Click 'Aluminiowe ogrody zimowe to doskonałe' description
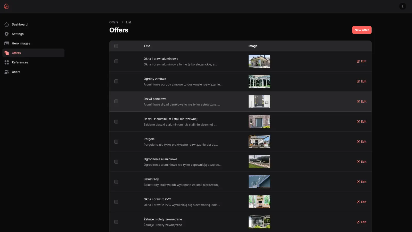The image size is (412, 232). click(183, 85)
